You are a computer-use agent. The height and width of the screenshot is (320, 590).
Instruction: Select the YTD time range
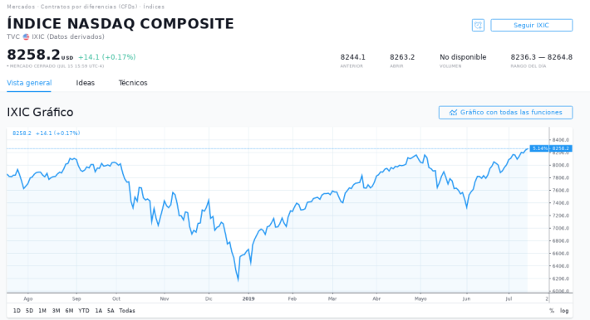(x=84, y=311)
